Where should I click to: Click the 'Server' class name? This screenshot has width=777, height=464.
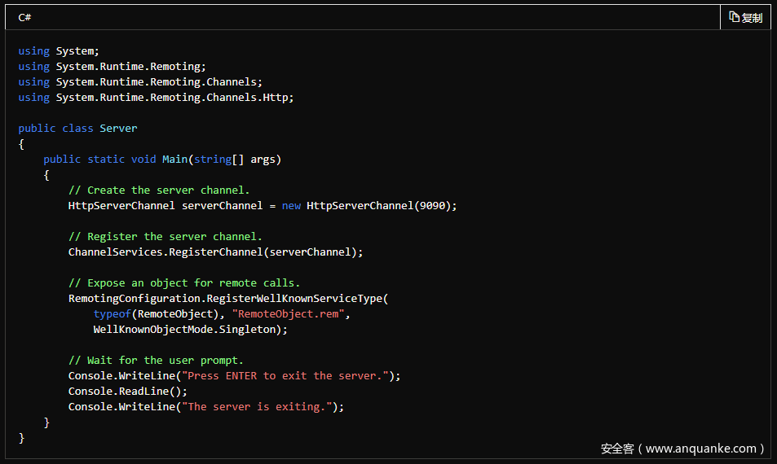tap(118, 128)
